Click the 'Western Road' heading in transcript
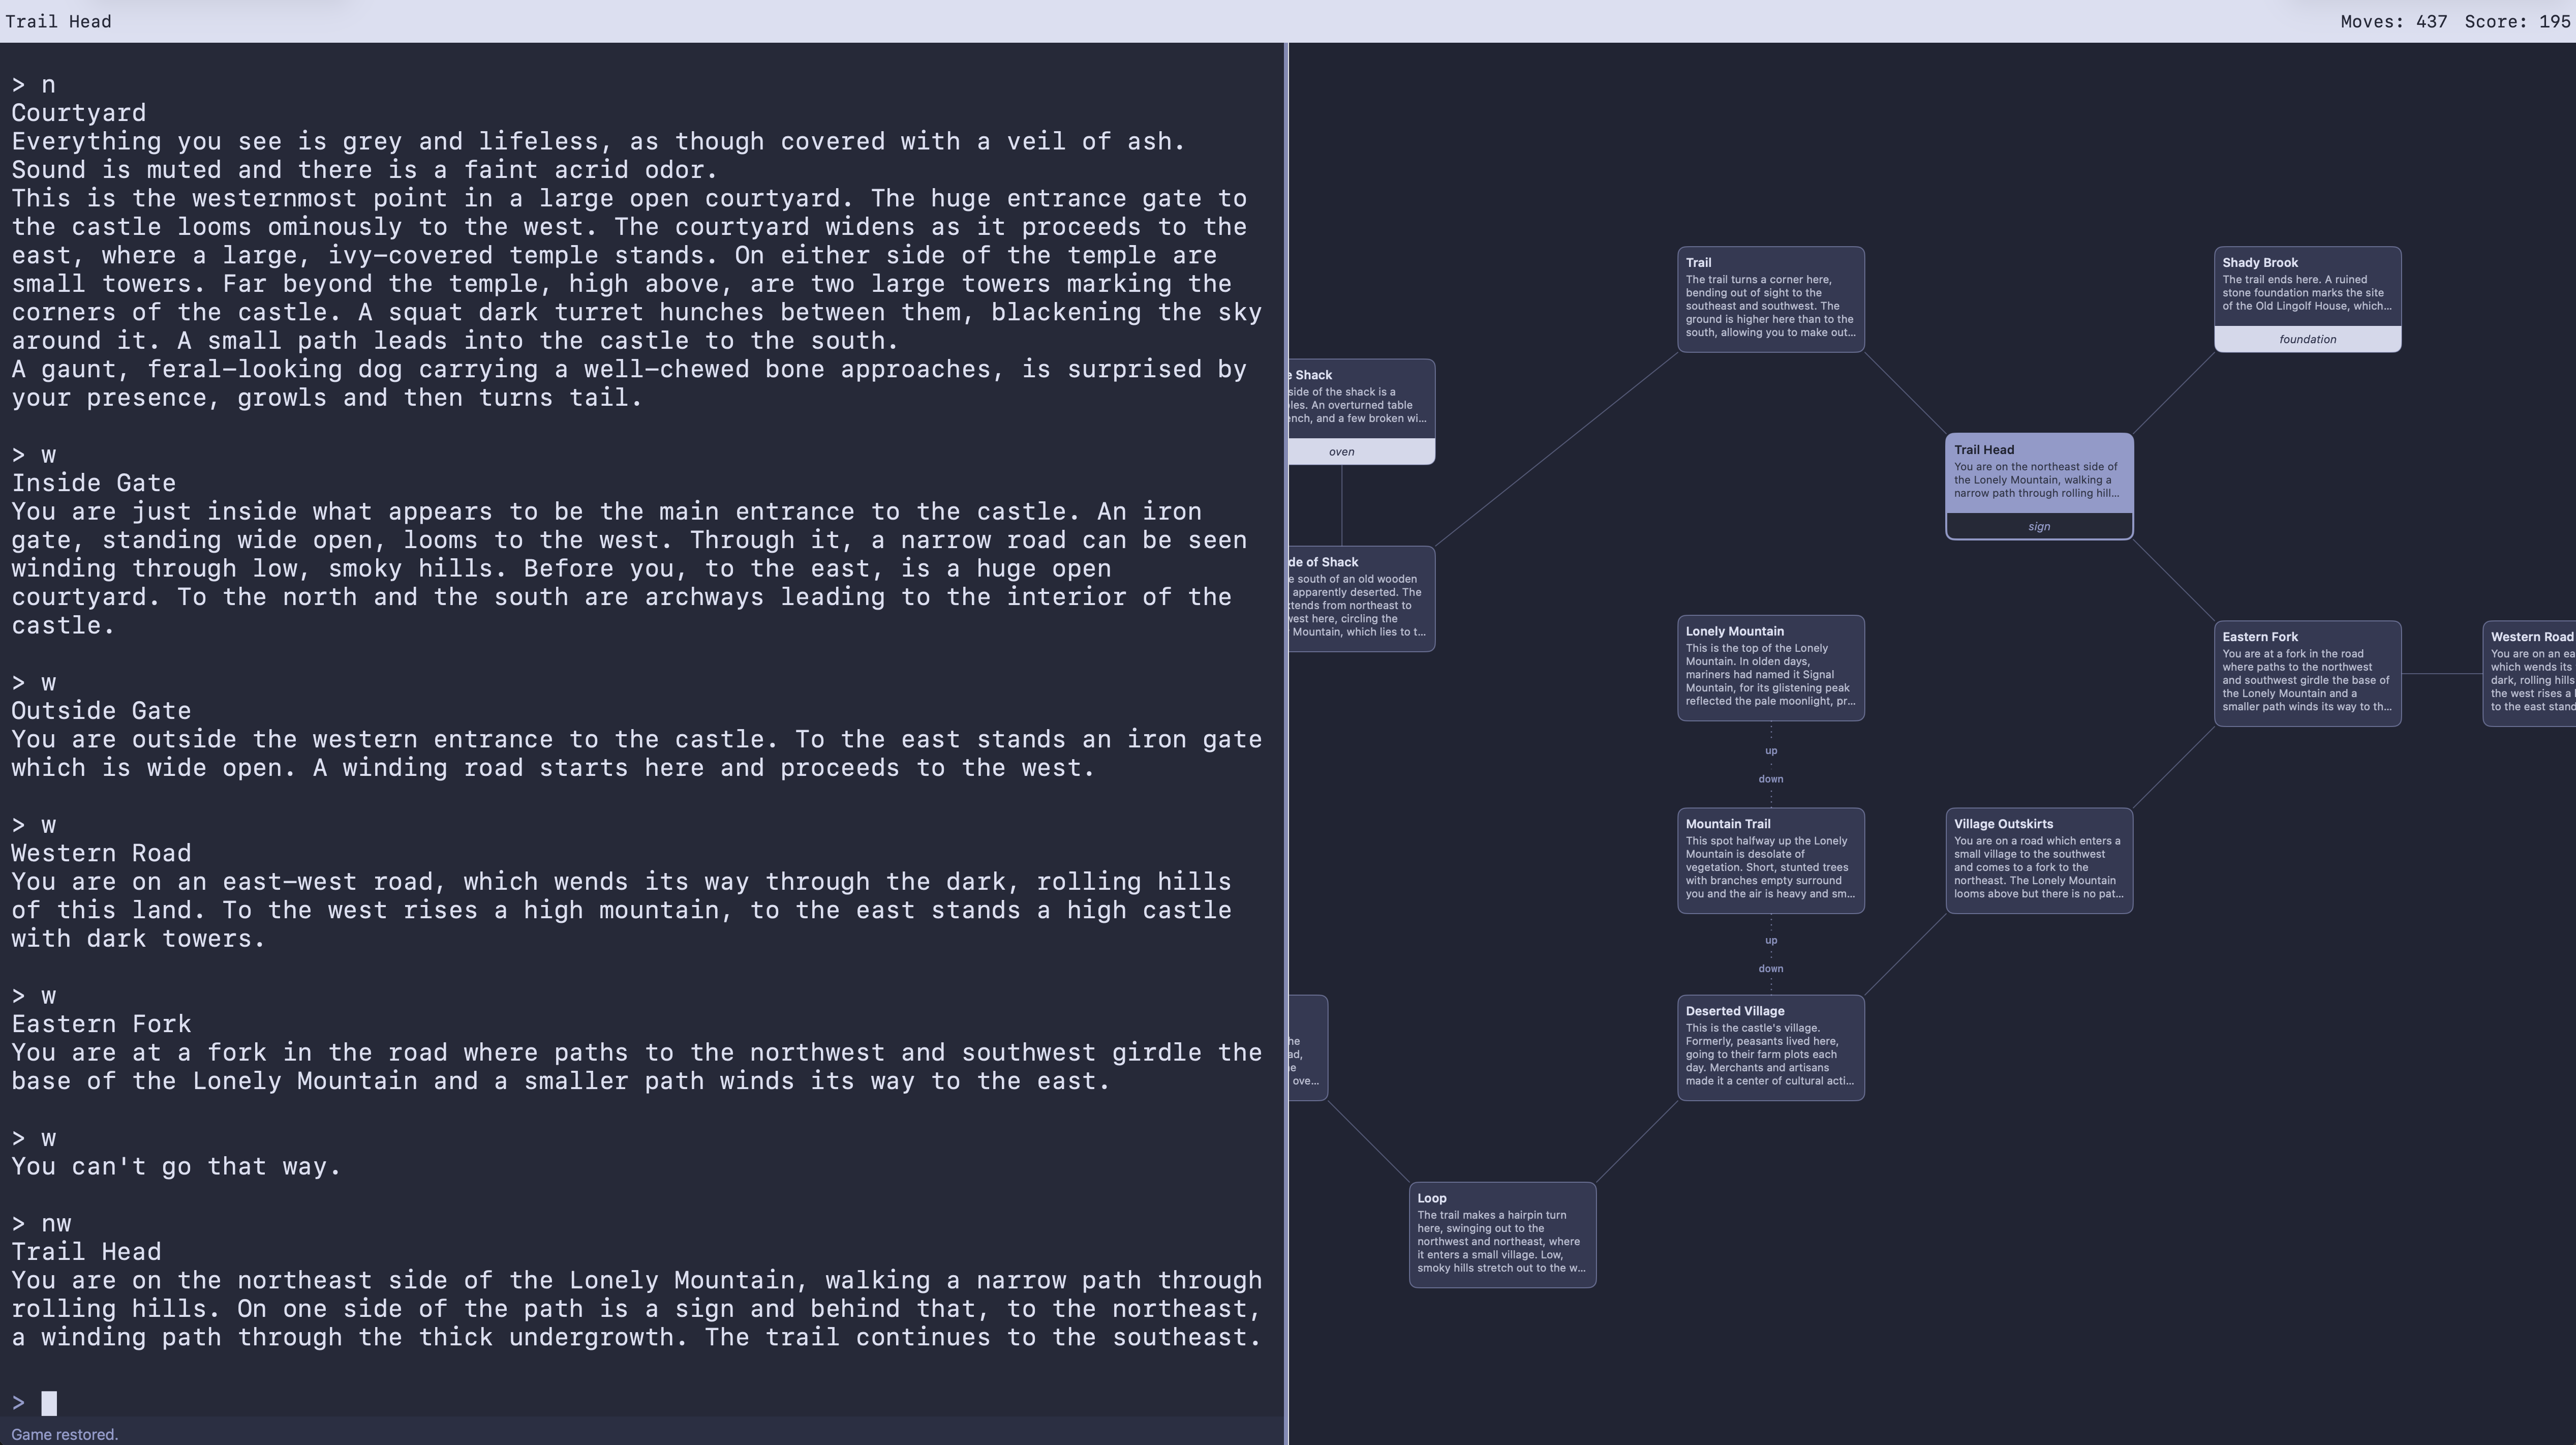The image size is (2576, 1445). [101, 852]
